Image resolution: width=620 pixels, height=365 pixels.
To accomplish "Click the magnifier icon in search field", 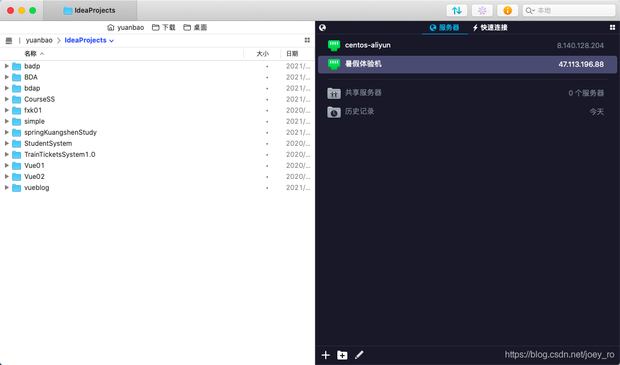I will pyautogui.click(x=530, y=10).
